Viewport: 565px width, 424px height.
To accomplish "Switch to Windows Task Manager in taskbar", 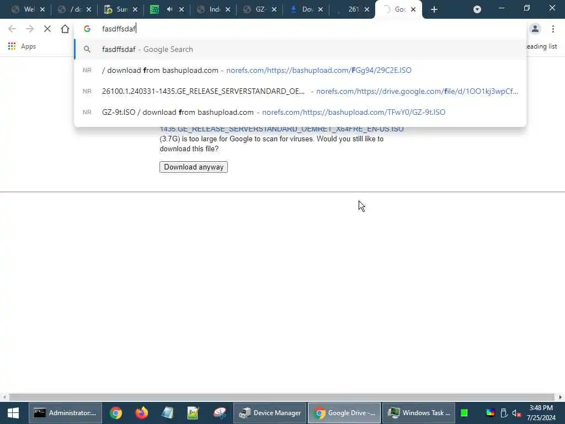I will coord(419,413).
